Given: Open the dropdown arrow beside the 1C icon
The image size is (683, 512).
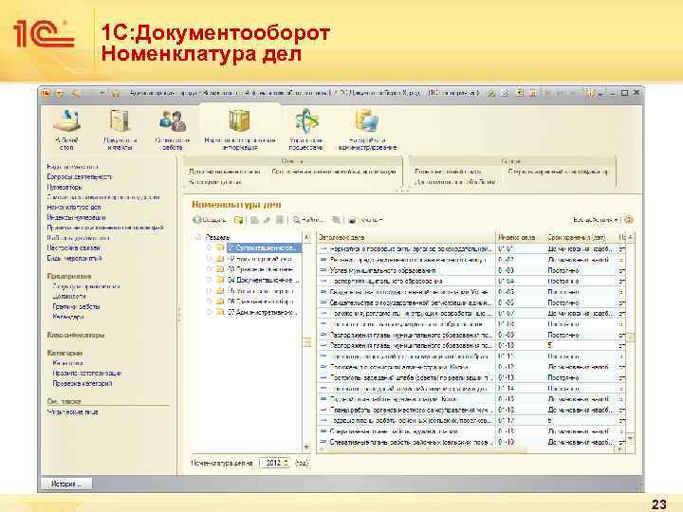Looking at the screenshot, I should [x=60, y=93].
